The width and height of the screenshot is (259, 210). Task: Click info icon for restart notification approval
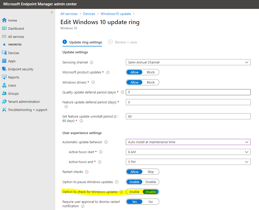[x=83, y=206]
